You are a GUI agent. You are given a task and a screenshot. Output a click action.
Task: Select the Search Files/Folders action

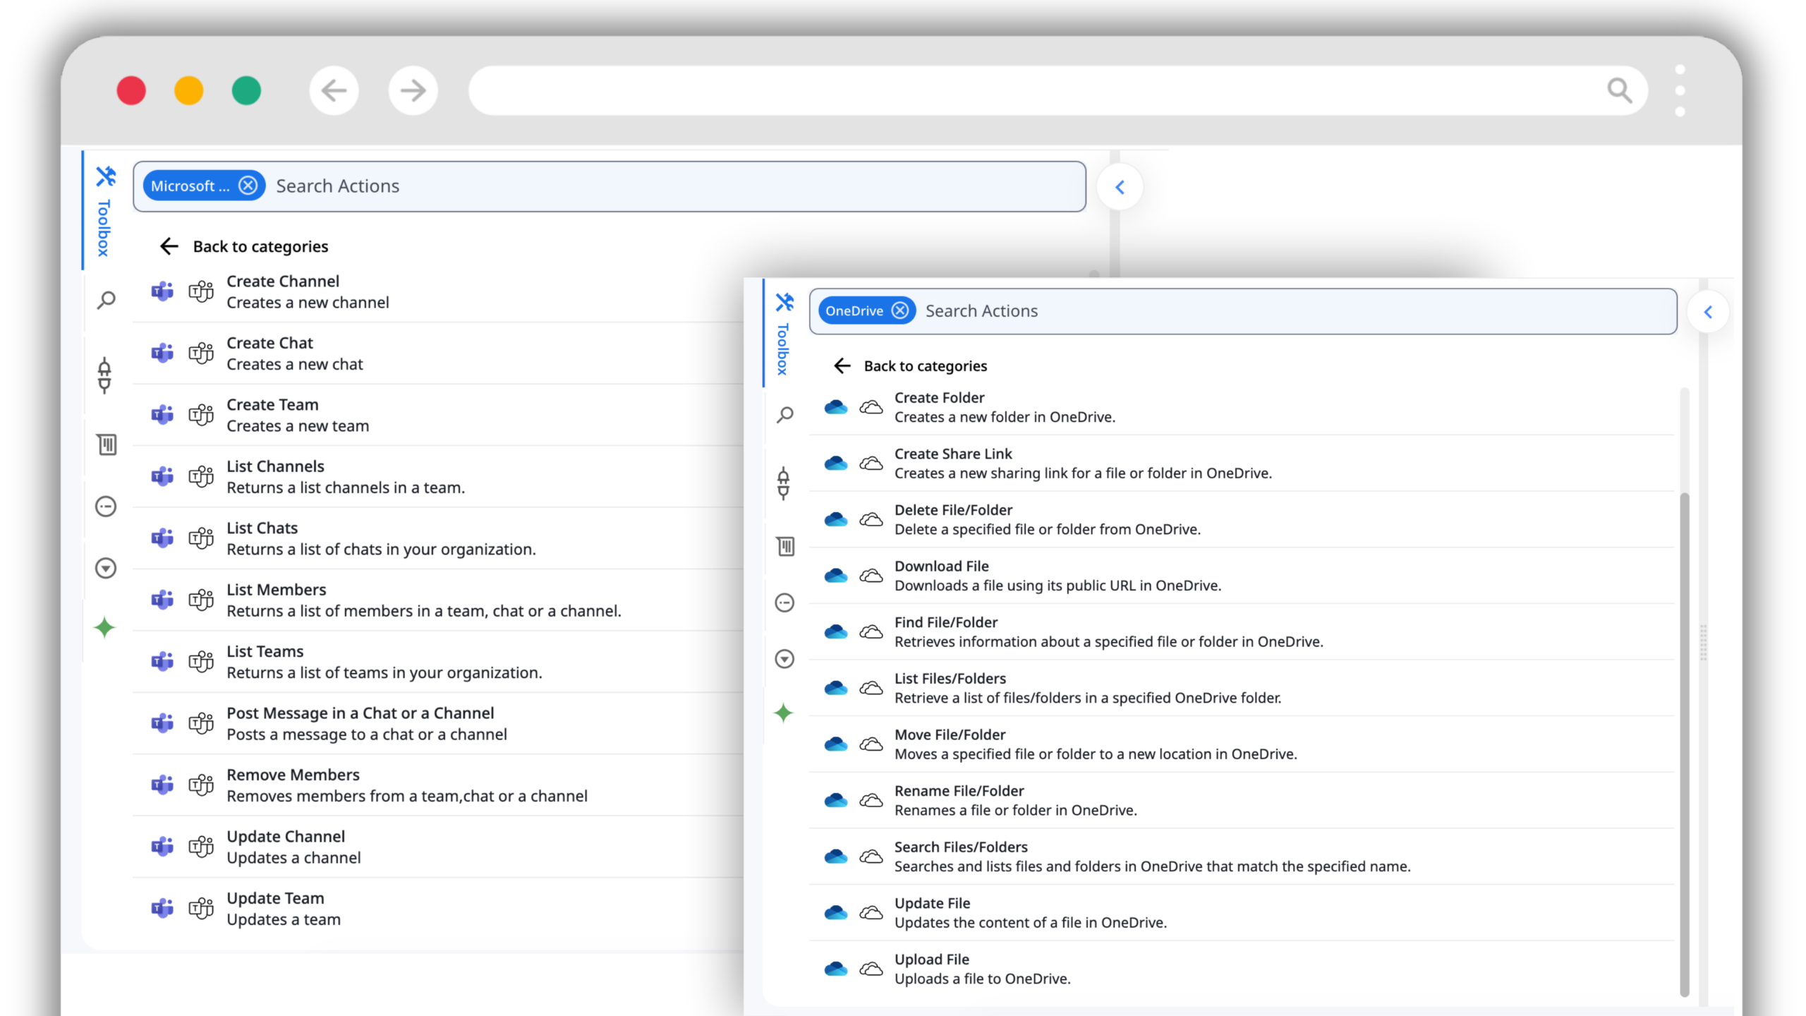point(1242,857)
